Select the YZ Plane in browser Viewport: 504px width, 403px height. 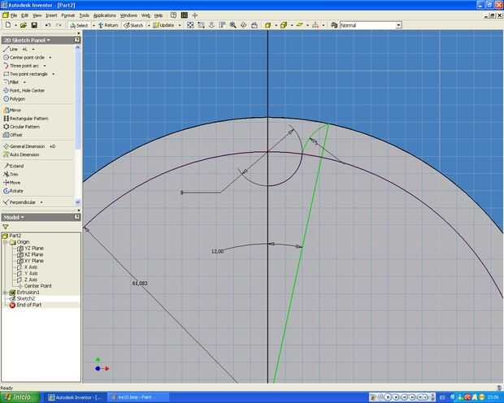pos(31,248)
